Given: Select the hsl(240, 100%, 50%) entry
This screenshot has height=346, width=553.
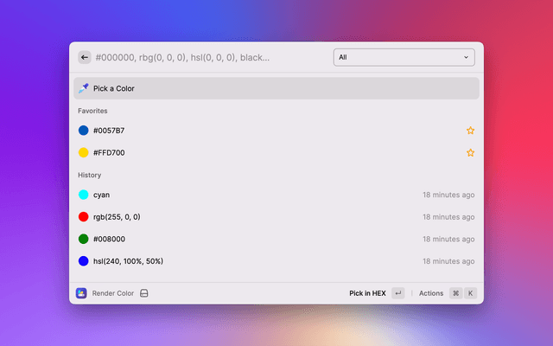Looking at the screenshot, I should point(128,260).
